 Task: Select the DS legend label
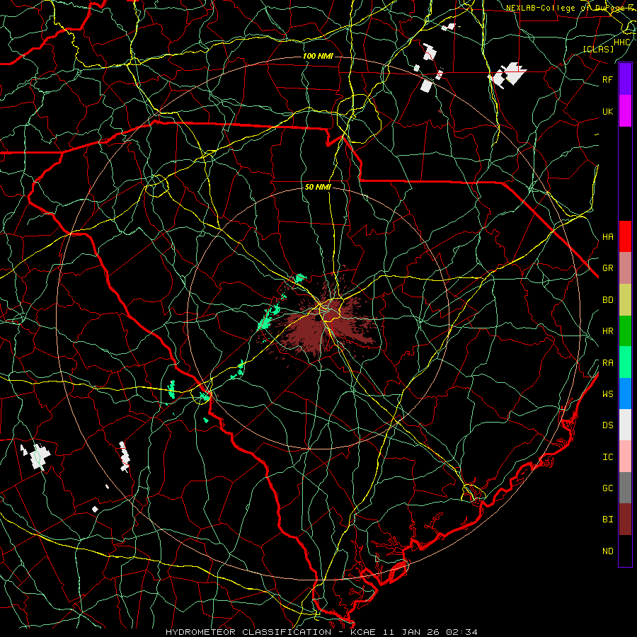(608, 425)
